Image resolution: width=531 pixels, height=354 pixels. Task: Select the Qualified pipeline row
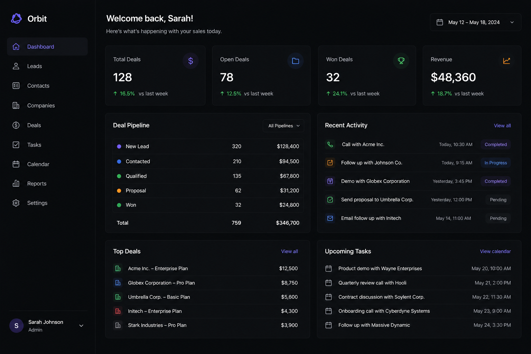[208, 176]
